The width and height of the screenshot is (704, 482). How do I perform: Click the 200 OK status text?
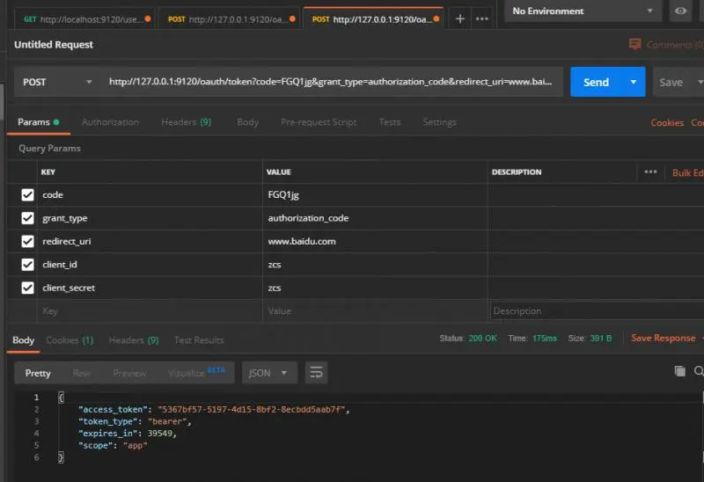click(x=482, y=338)
